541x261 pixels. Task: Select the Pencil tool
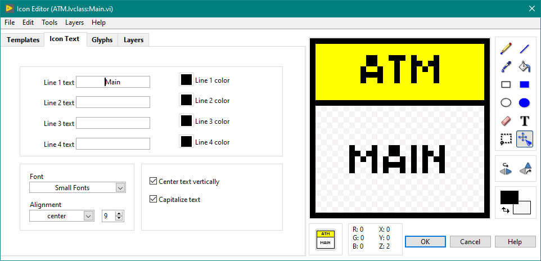click(x=506, y=49)
